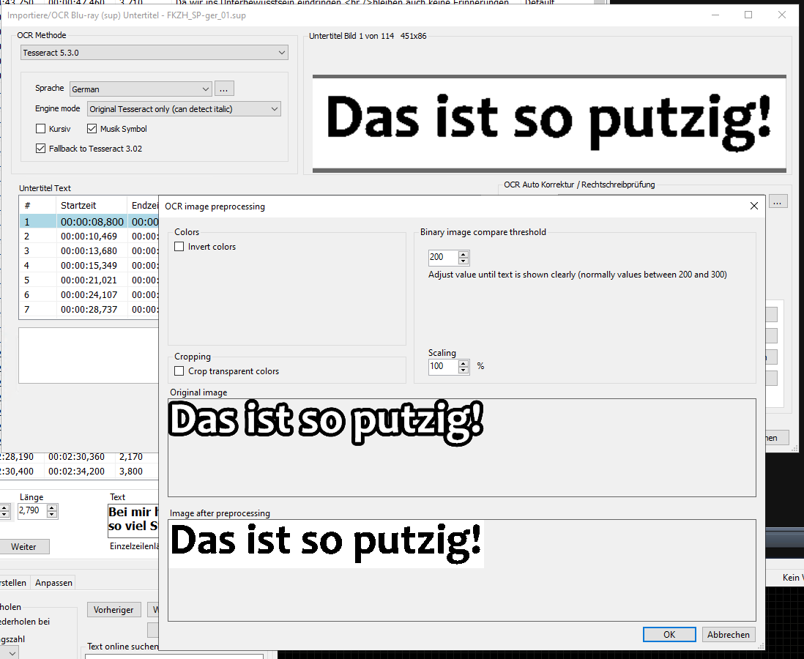Viewport: 804px width, 659px height.
Task: Enable Invert colors in preprocessing
Action: [x=179, y=247]
